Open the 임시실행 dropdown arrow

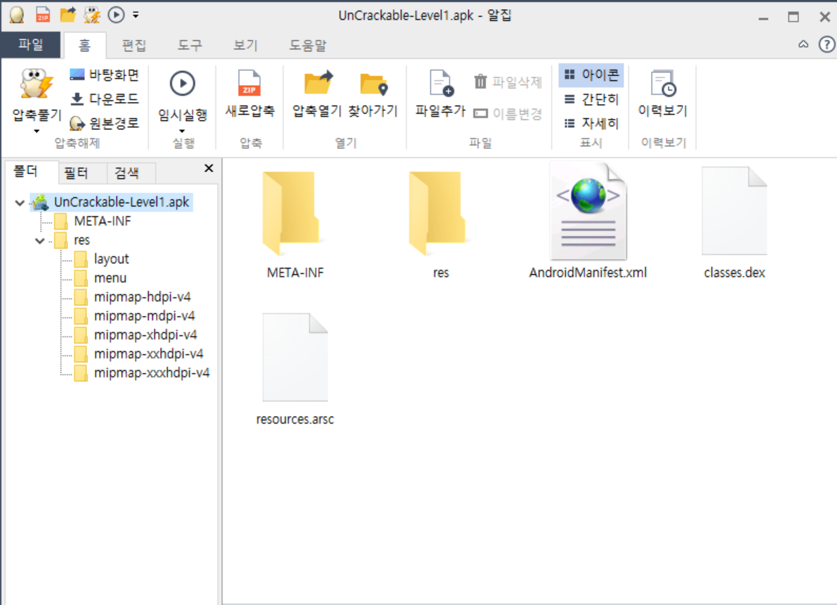(182, 131)
